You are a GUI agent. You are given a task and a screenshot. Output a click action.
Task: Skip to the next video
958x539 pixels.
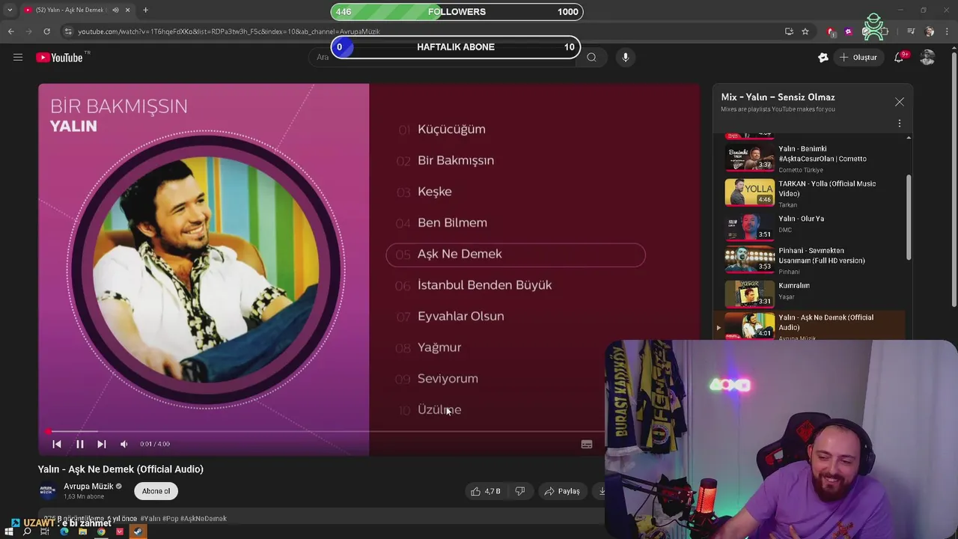pos(102,444)
